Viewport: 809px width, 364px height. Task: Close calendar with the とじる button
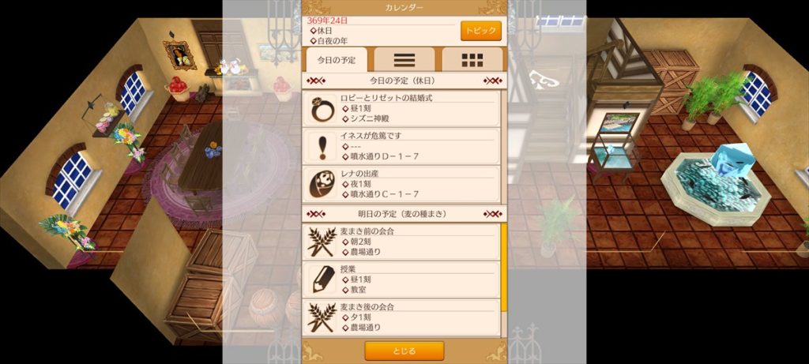click(x=404, y=351)
